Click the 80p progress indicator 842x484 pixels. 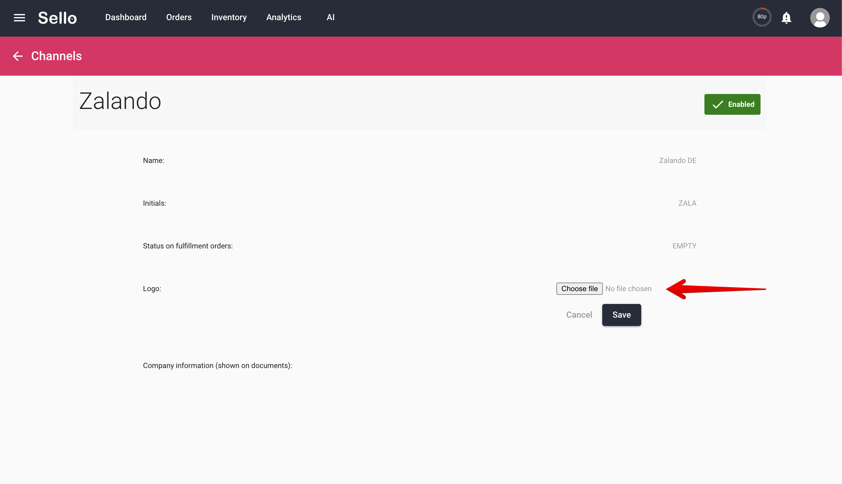click(762, 17)
